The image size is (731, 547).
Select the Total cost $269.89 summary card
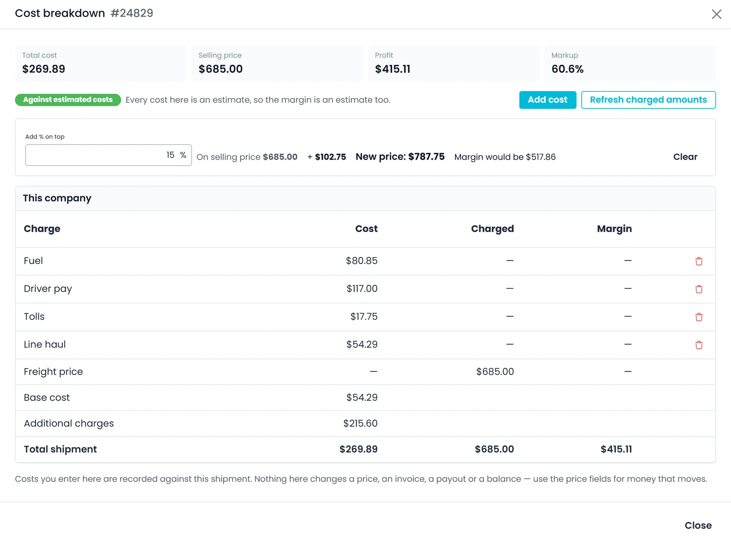click(x=101, y=63)
